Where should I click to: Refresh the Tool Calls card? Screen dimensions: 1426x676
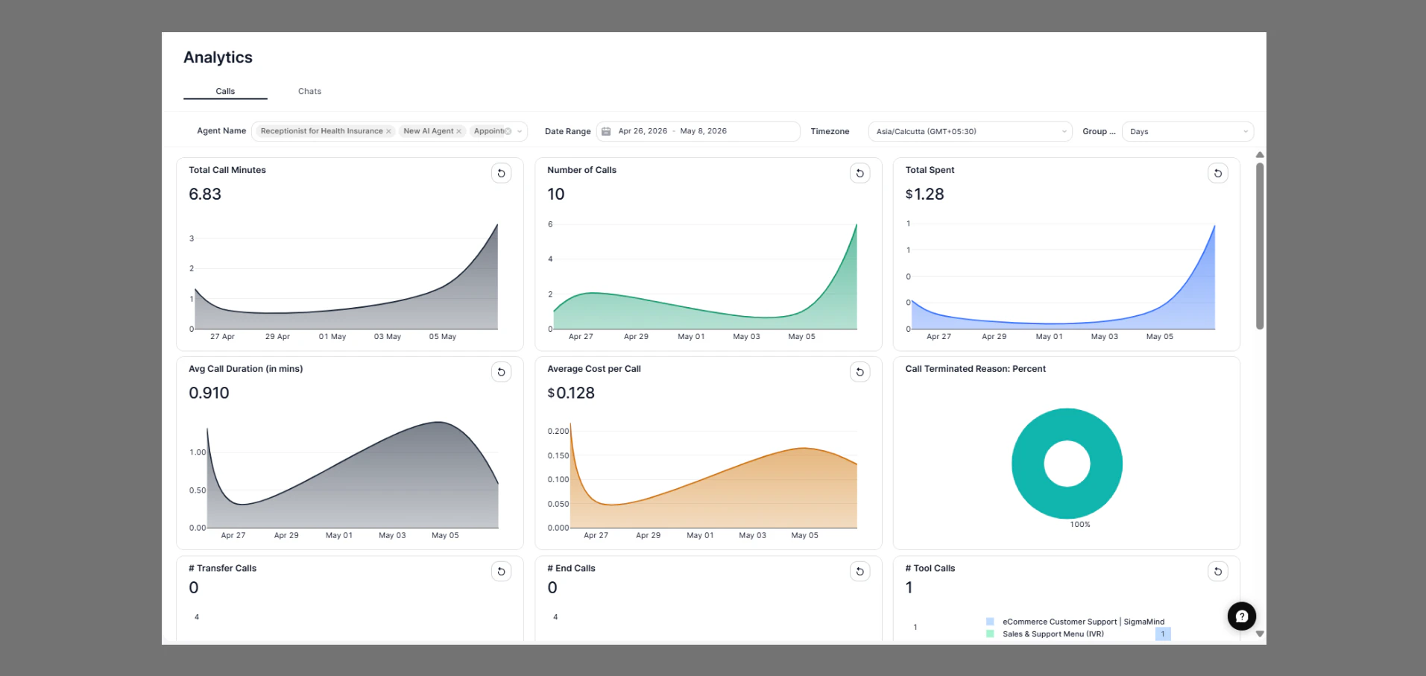1217,572
